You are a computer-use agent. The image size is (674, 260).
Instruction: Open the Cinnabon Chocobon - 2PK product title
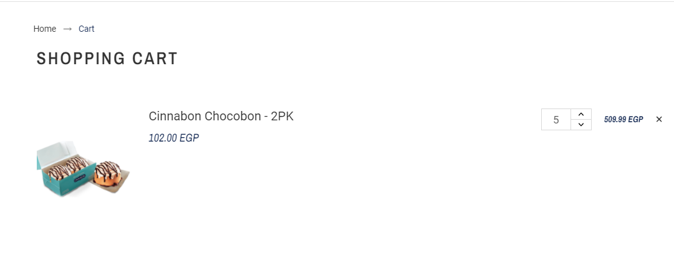click(x=221, y=116)
